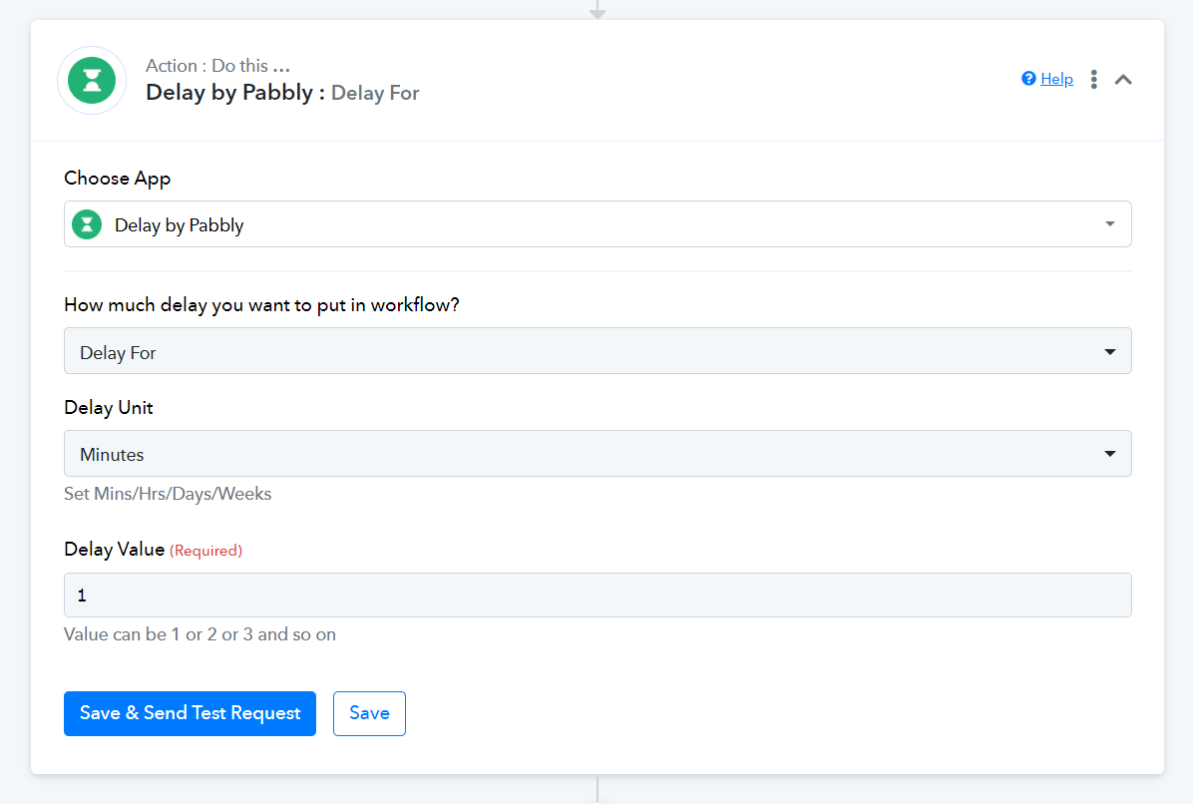Open the Delay Unit Minutes dropdown
The width and height of the screenshot is (1193, 804).
[x=597, y=453]
